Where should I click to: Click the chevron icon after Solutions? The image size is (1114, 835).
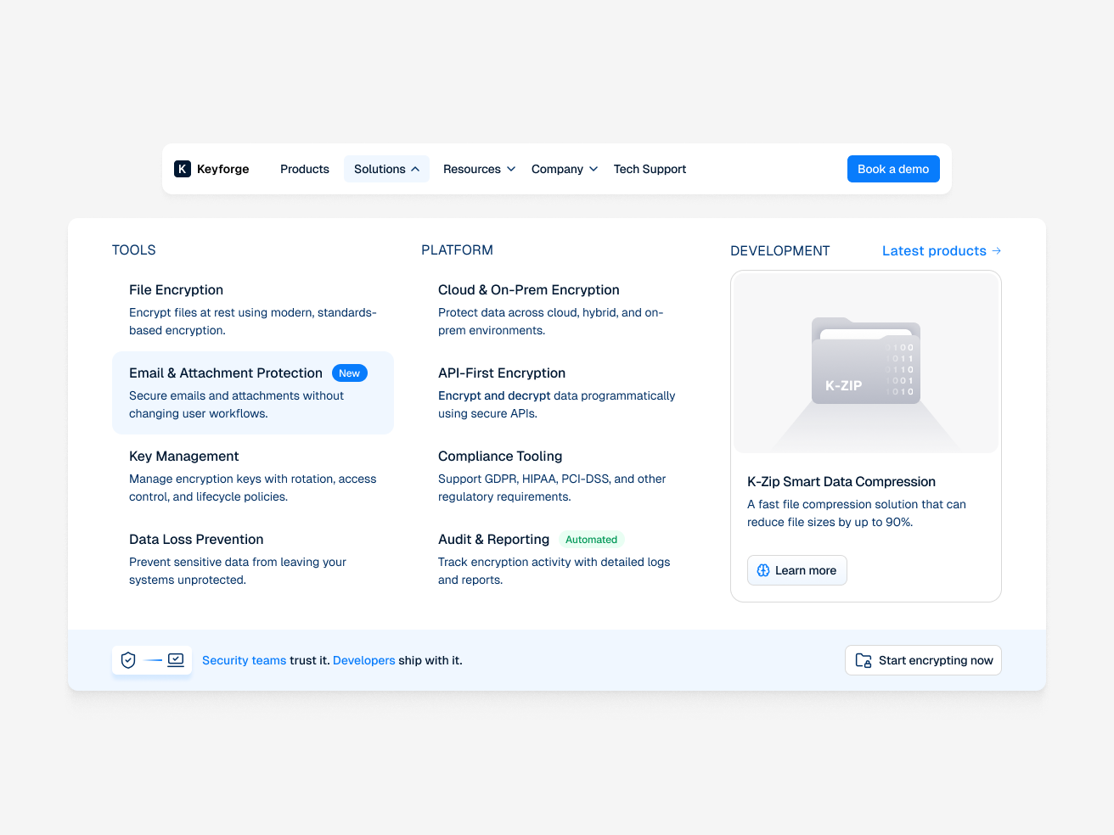pos(415,169)
